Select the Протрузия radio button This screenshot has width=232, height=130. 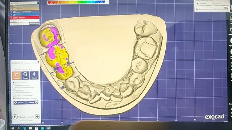click(198, 3)
